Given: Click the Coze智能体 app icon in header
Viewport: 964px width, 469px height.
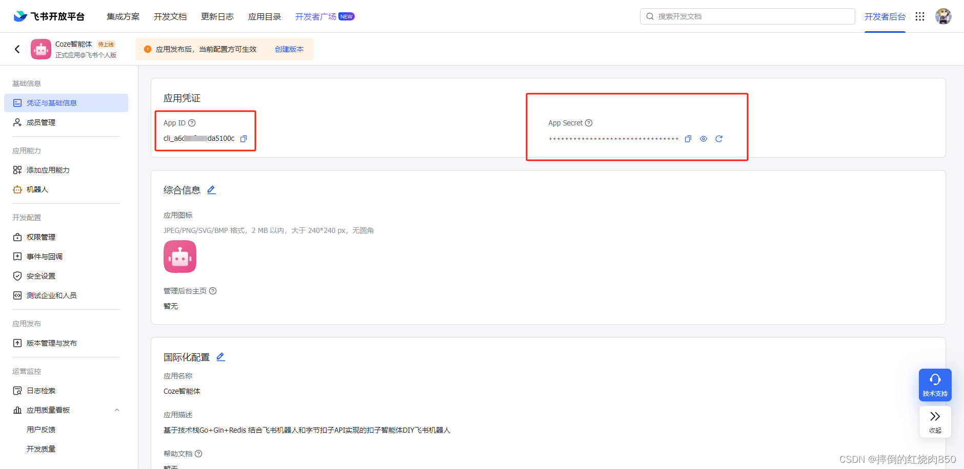Looking at the screenshot, I should pyautogui.click(x=41, y=49).
